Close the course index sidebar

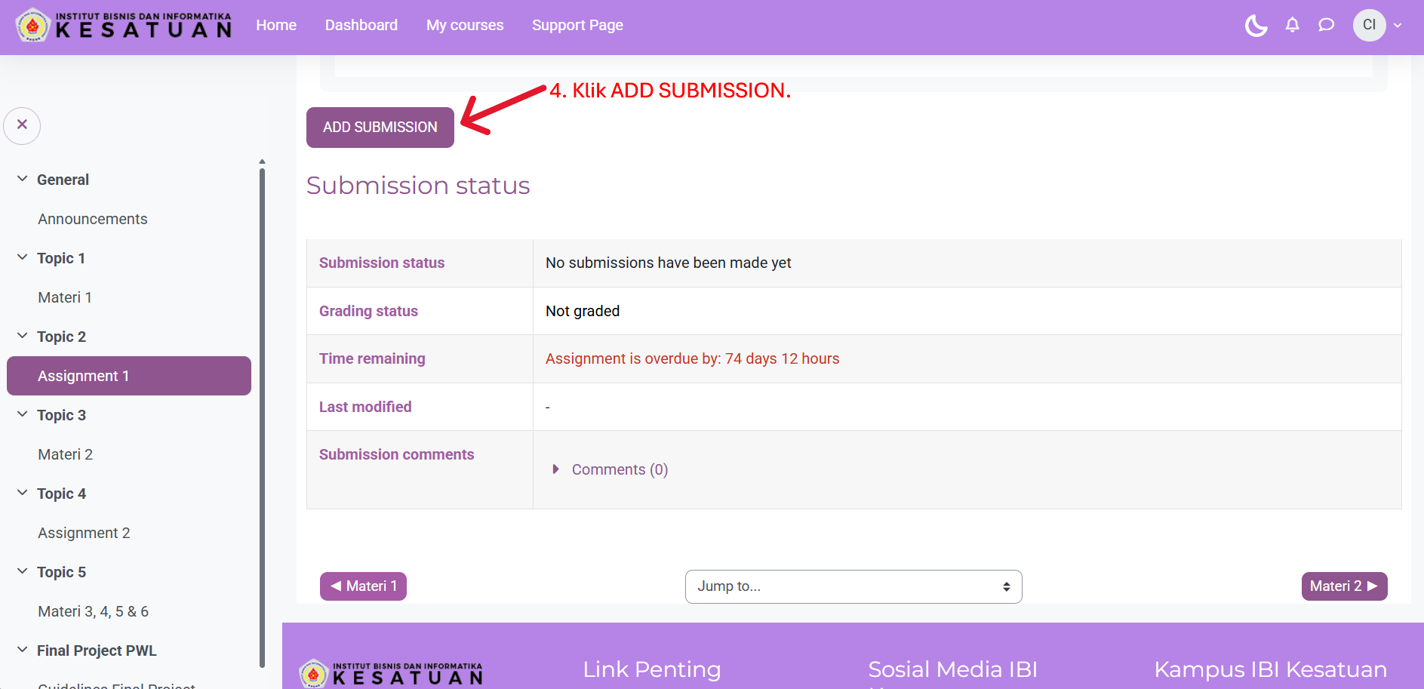22,125
